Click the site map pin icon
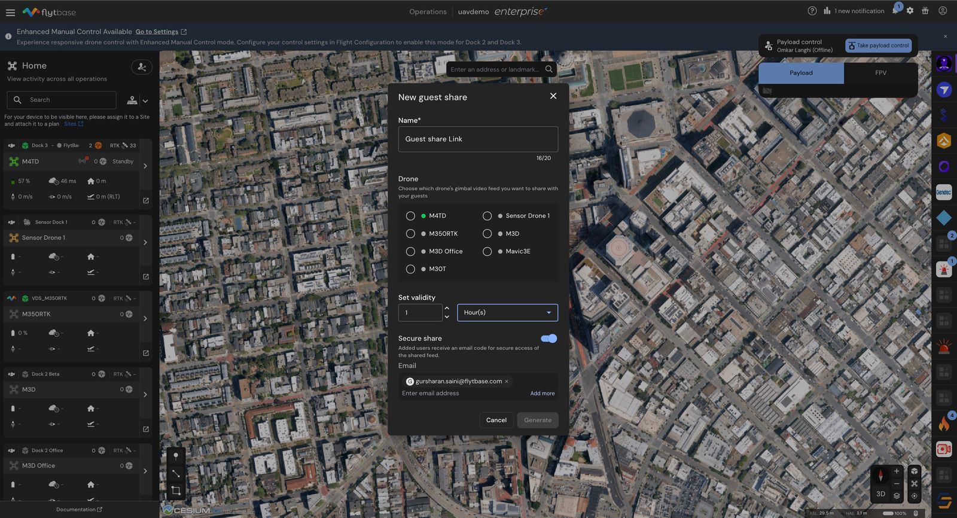This screenshot has height=518, width=957. pyautogui.click(x=132, y=100)
